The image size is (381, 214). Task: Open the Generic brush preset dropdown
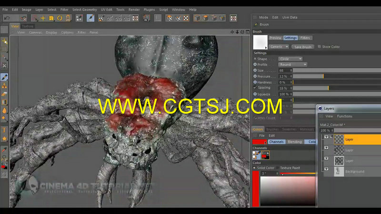tap(279, 47)
